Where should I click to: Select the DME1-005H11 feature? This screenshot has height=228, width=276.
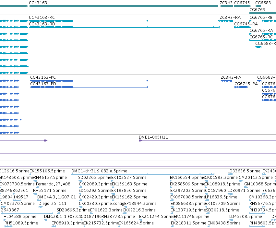coord(207,141)
